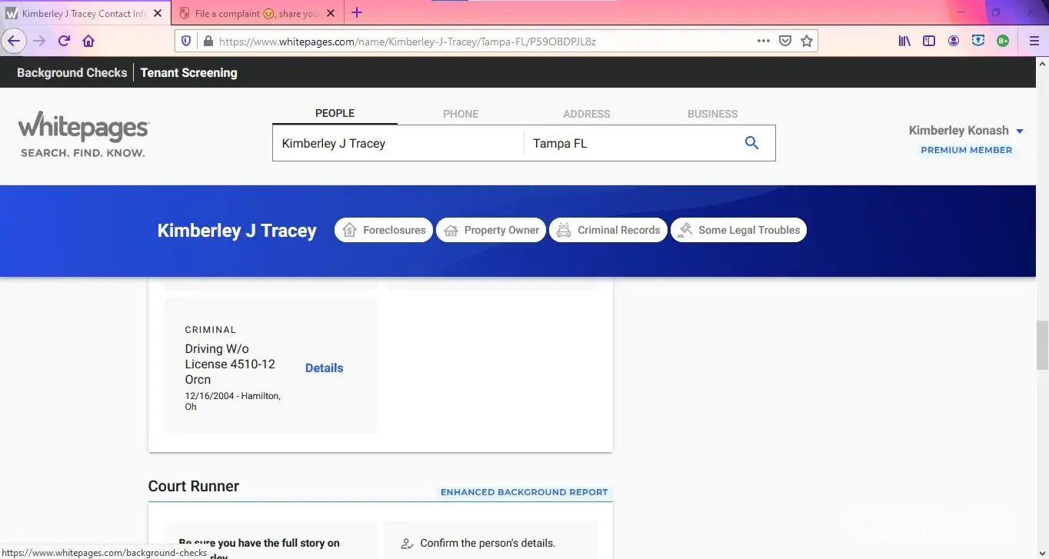
Task: Click Some Legal Troubles pill button
Action: 738,230
